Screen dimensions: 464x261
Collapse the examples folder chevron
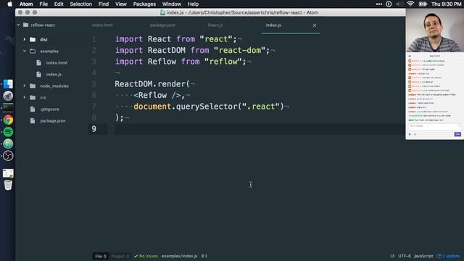[25, 51]
